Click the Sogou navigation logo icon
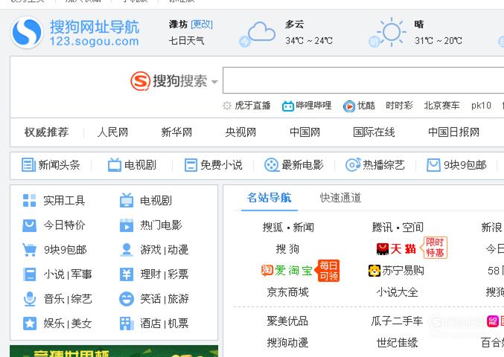Viewport: 504px width, 357px height. pyautogui.click(x=27, y=33)
